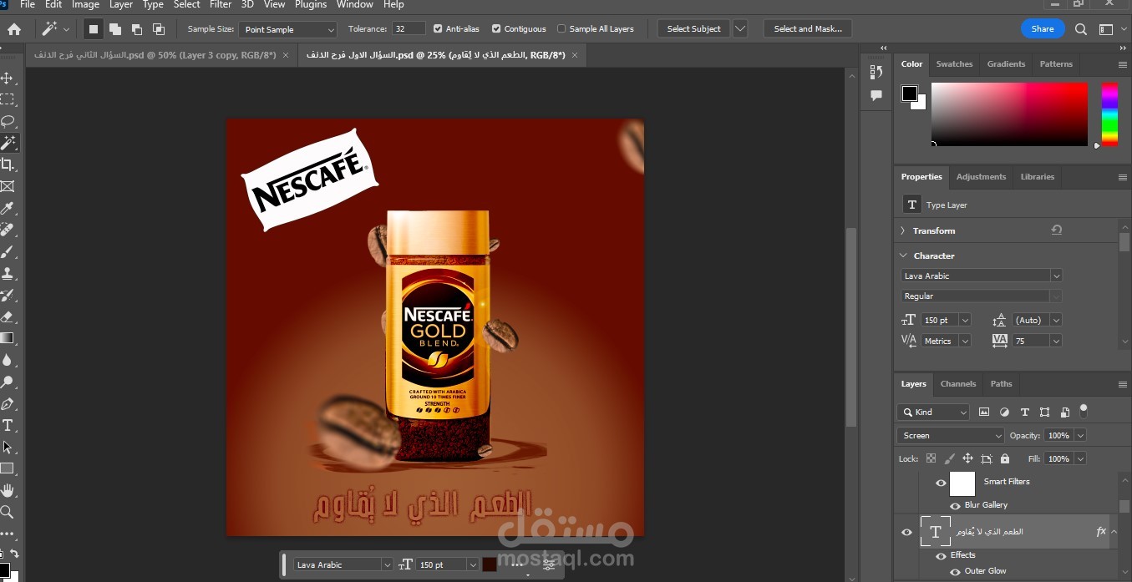
Task: Choose the Add to Selection mode icon
Action: pos(115,29)
